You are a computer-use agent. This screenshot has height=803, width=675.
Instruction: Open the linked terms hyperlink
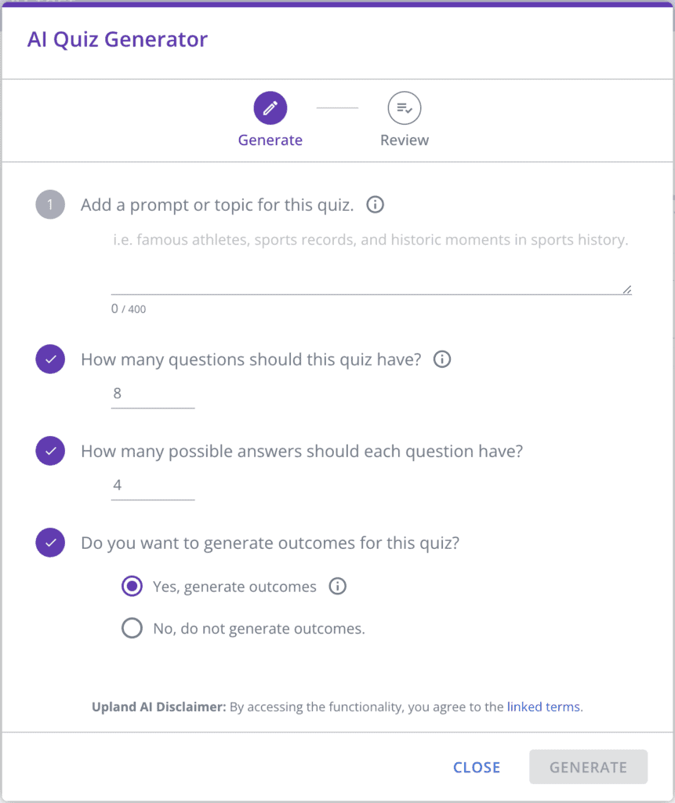click(x=543, y=707)
